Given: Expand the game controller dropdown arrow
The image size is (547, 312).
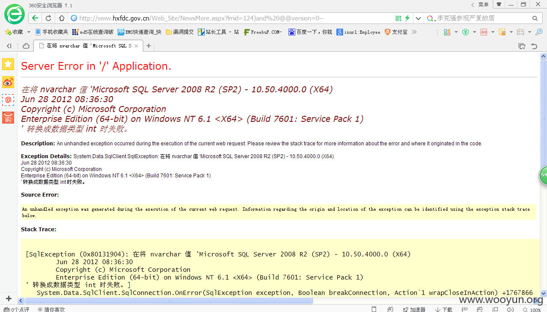Looking at the screenshot, I should tap(529, 32).
